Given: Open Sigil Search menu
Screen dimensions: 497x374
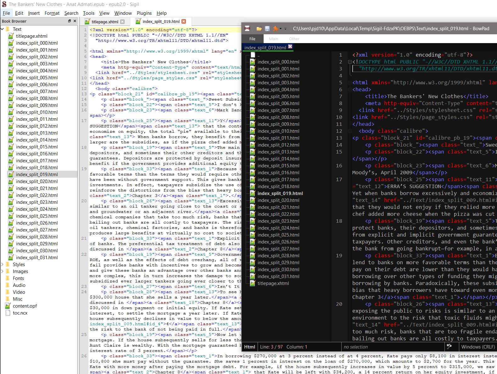Looking at the screenshot, I should click(x=71, y=13).
